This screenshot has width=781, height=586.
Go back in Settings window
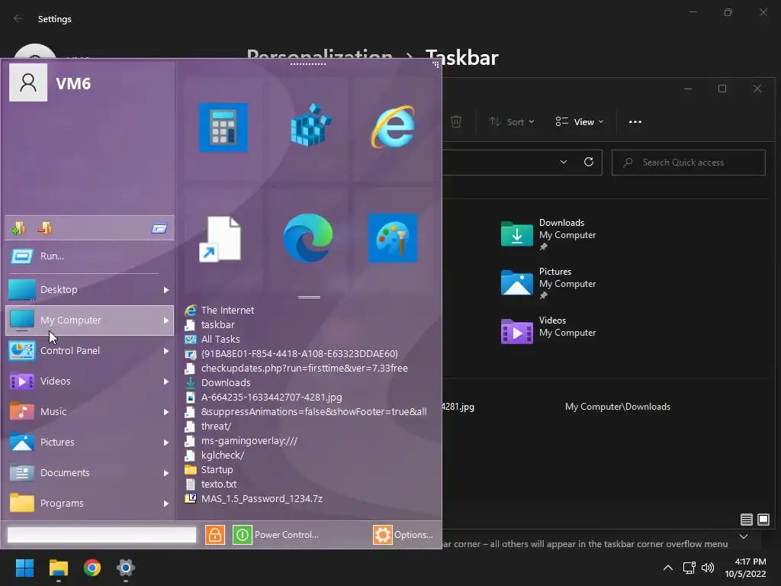click(x=18, y=18)
